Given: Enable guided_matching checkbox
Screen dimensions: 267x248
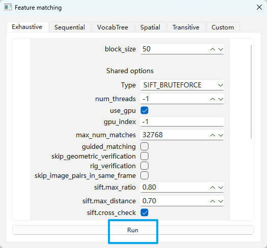Looking at the screenshot, I should coord(144,146).
